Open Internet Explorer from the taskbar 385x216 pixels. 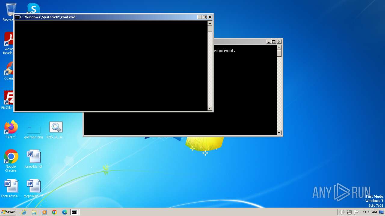pos(24,212)
